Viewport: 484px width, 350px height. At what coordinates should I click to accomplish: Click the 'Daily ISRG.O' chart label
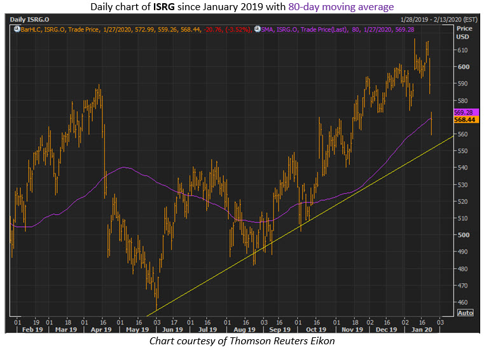point(29,20)
